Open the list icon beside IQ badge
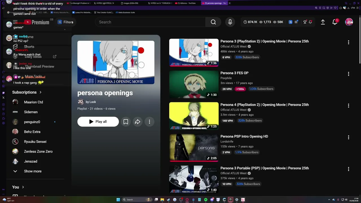The width and height of the screenshot is (361, 203). [x=296, y=22]
